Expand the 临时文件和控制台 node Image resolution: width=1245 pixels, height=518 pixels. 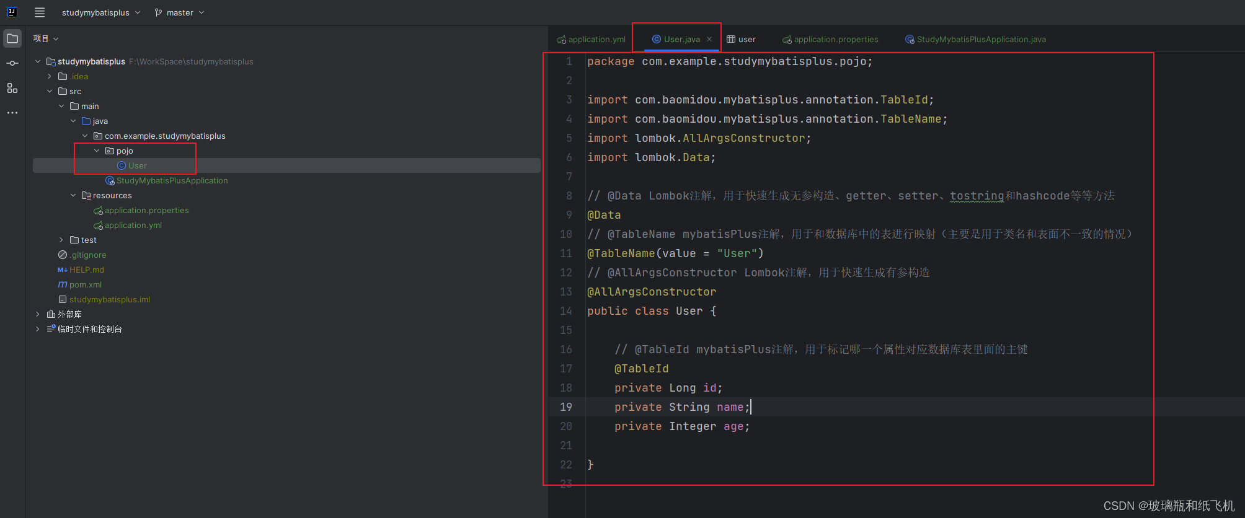(x=38, y=329)
